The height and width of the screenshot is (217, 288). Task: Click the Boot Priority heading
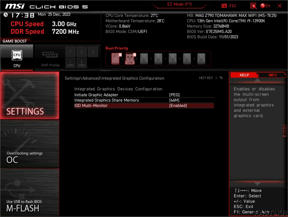click(x=117, y=48)
